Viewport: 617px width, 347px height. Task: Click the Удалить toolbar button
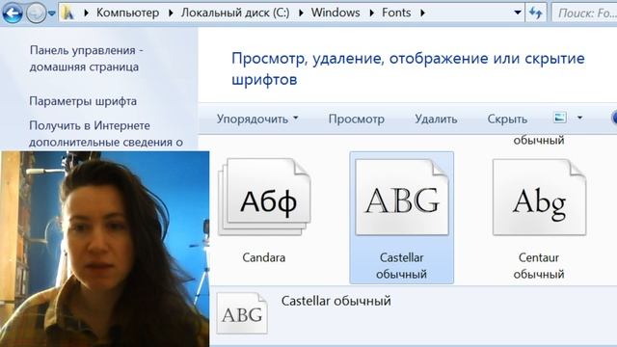click(436, 119)
